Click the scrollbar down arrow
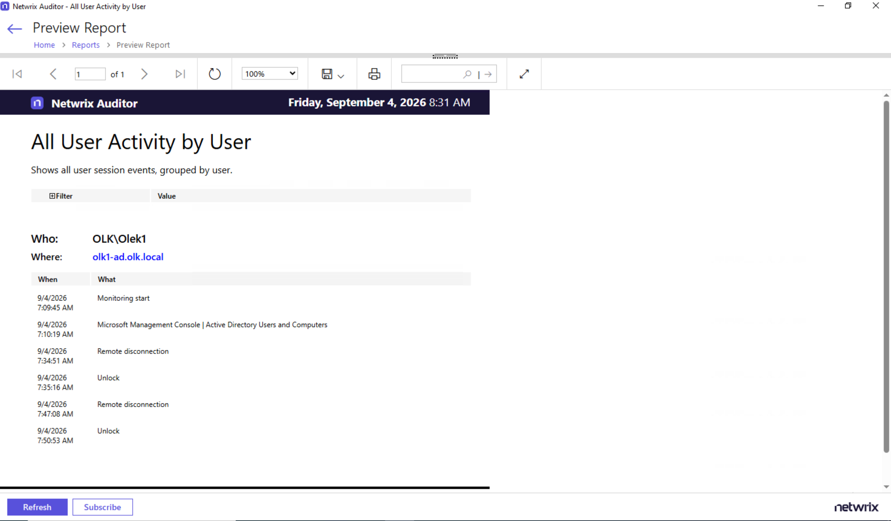The height and width of the screenshot is (521, 891). pos(886,487)
